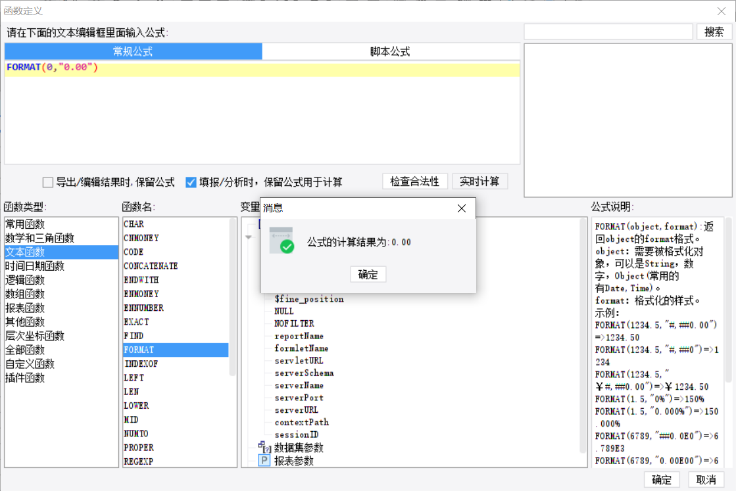The image size is (736, 491).
Task: Select serverPort variable
Action: [x=299, y=398]
